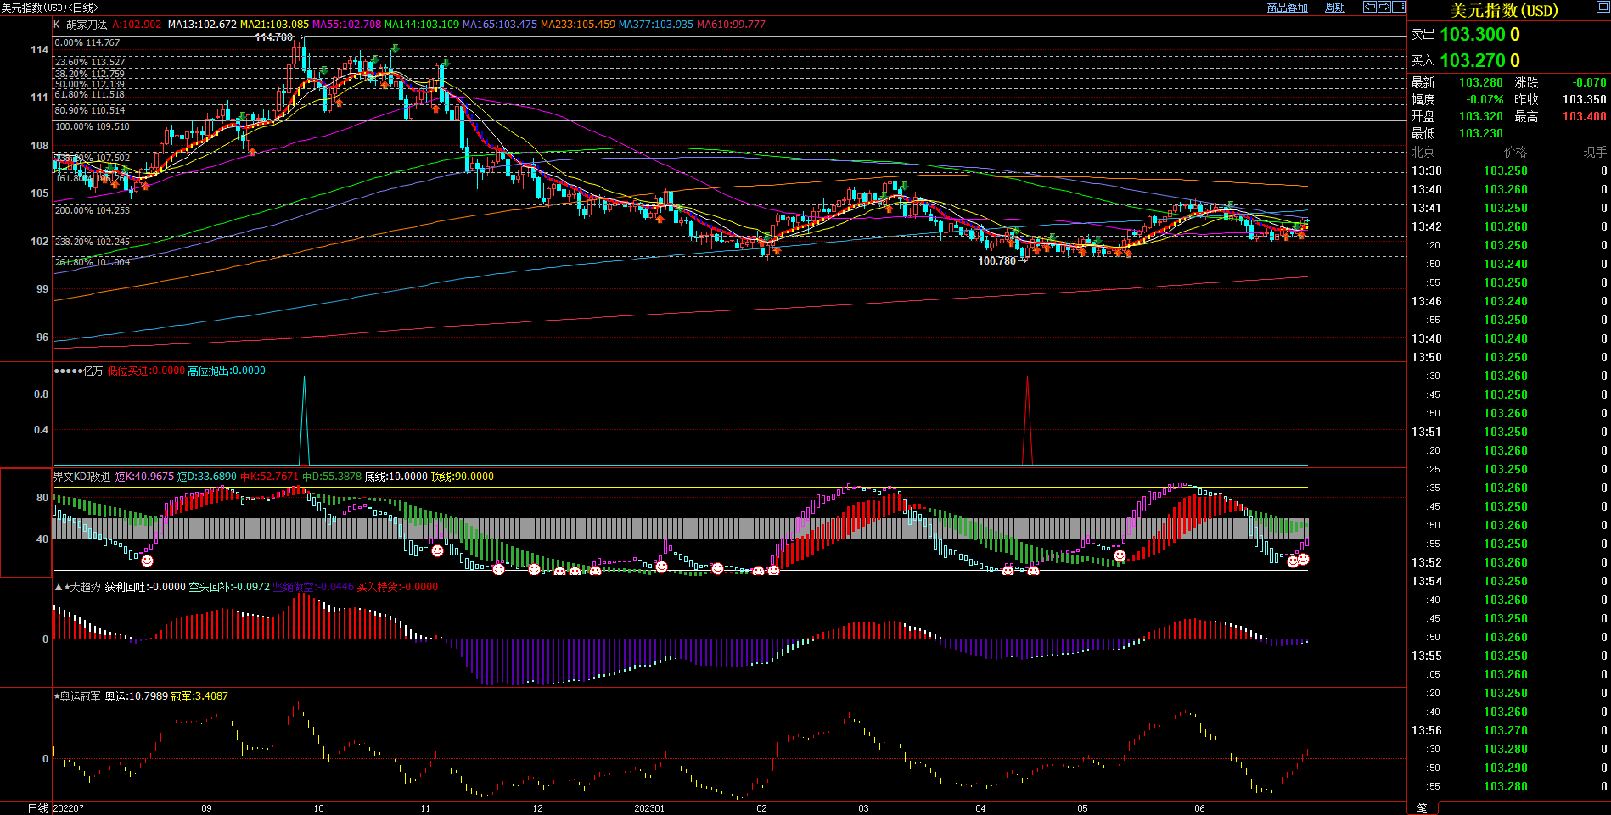Screen dimensions: 1611x815
Task: Click the back arrow navigation icon
Action: tap(1369, 7)
